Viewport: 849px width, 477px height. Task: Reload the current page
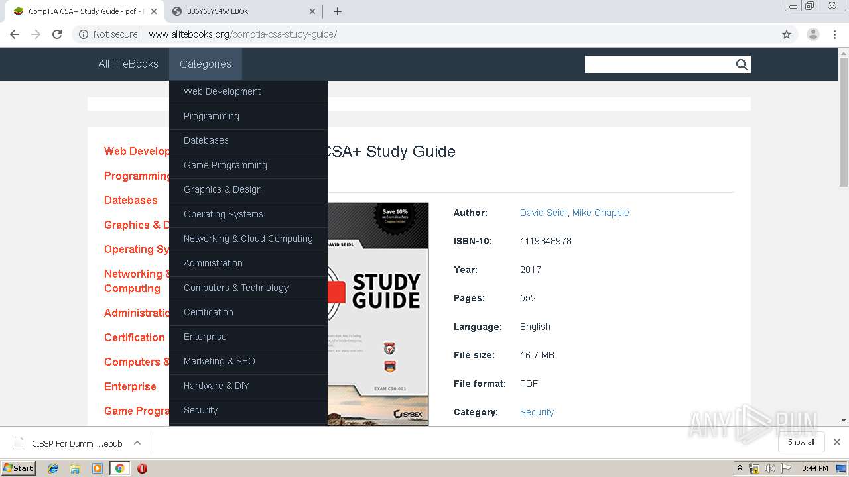[x=57, y=34]
